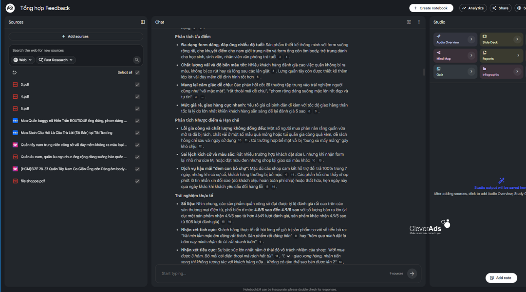Uncheck the [HCM]SIZE 28-37 source checkbox
The width and height of the screenshot is (526, 292).
click(137, 169)
